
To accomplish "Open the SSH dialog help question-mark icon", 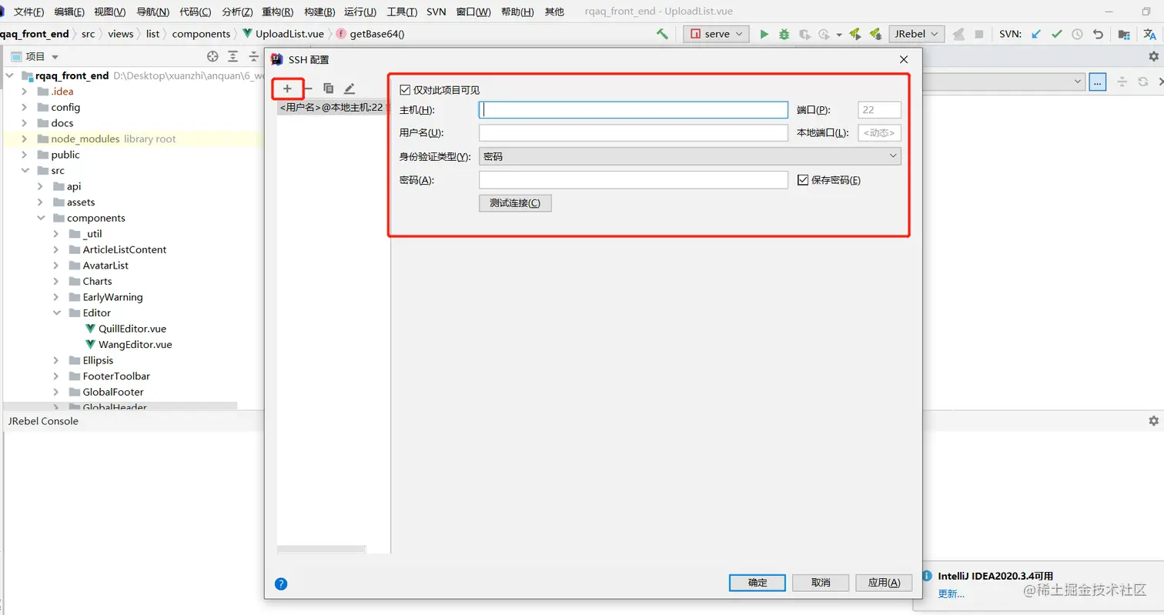I will (281, 583).
